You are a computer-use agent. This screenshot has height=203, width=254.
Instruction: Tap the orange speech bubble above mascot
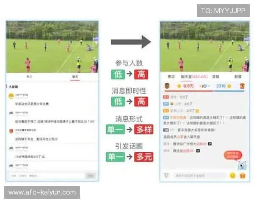tap(233, 155)
